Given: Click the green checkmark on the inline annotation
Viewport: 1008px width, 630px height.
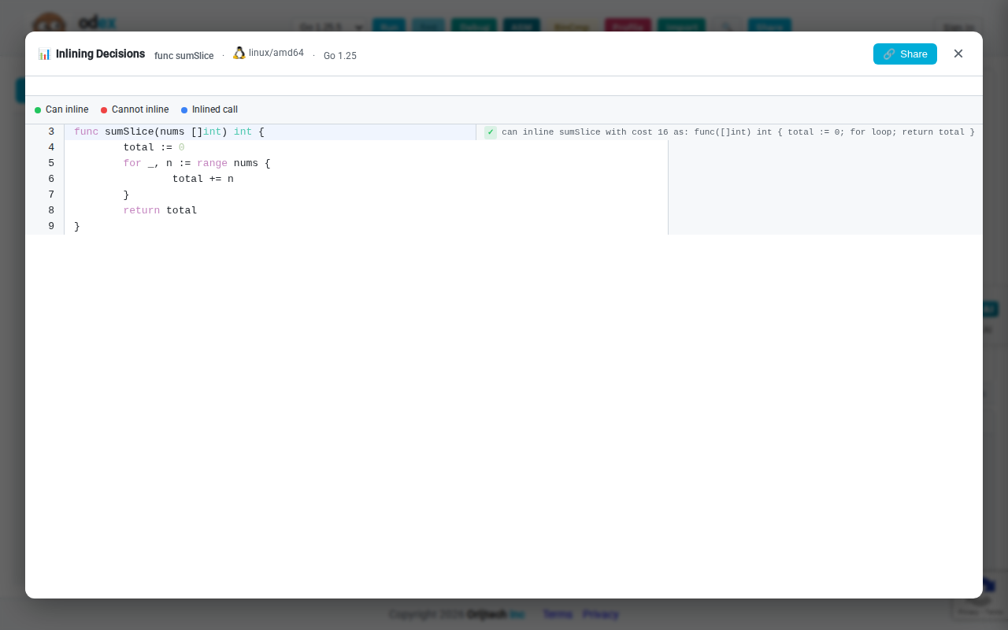Looking at the screenshot, I should 490,132.
